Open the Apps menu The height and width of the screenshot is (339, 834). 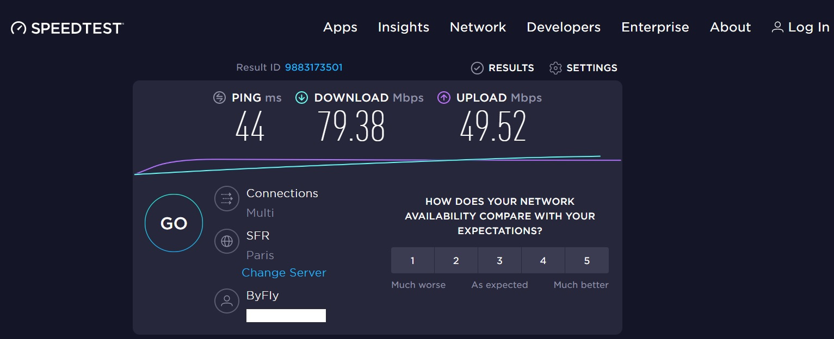tap(340, 27)
